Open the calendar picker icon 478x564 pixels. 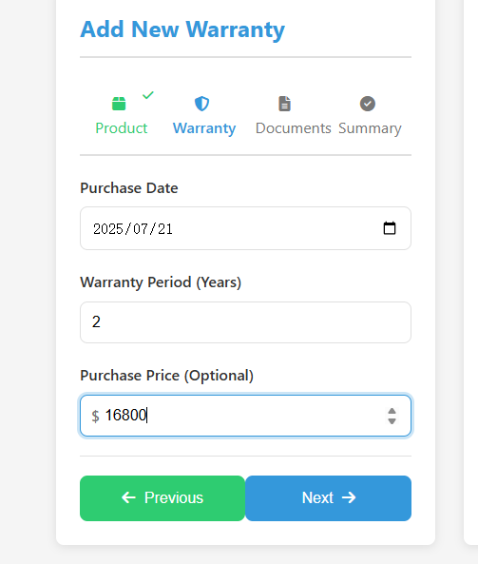(390, 228)
